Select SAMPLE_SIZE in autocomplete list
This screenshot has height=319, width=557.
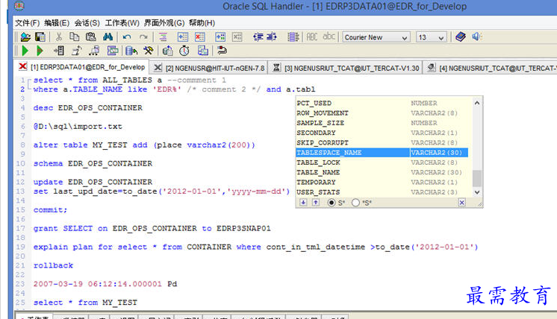(382, 123)
